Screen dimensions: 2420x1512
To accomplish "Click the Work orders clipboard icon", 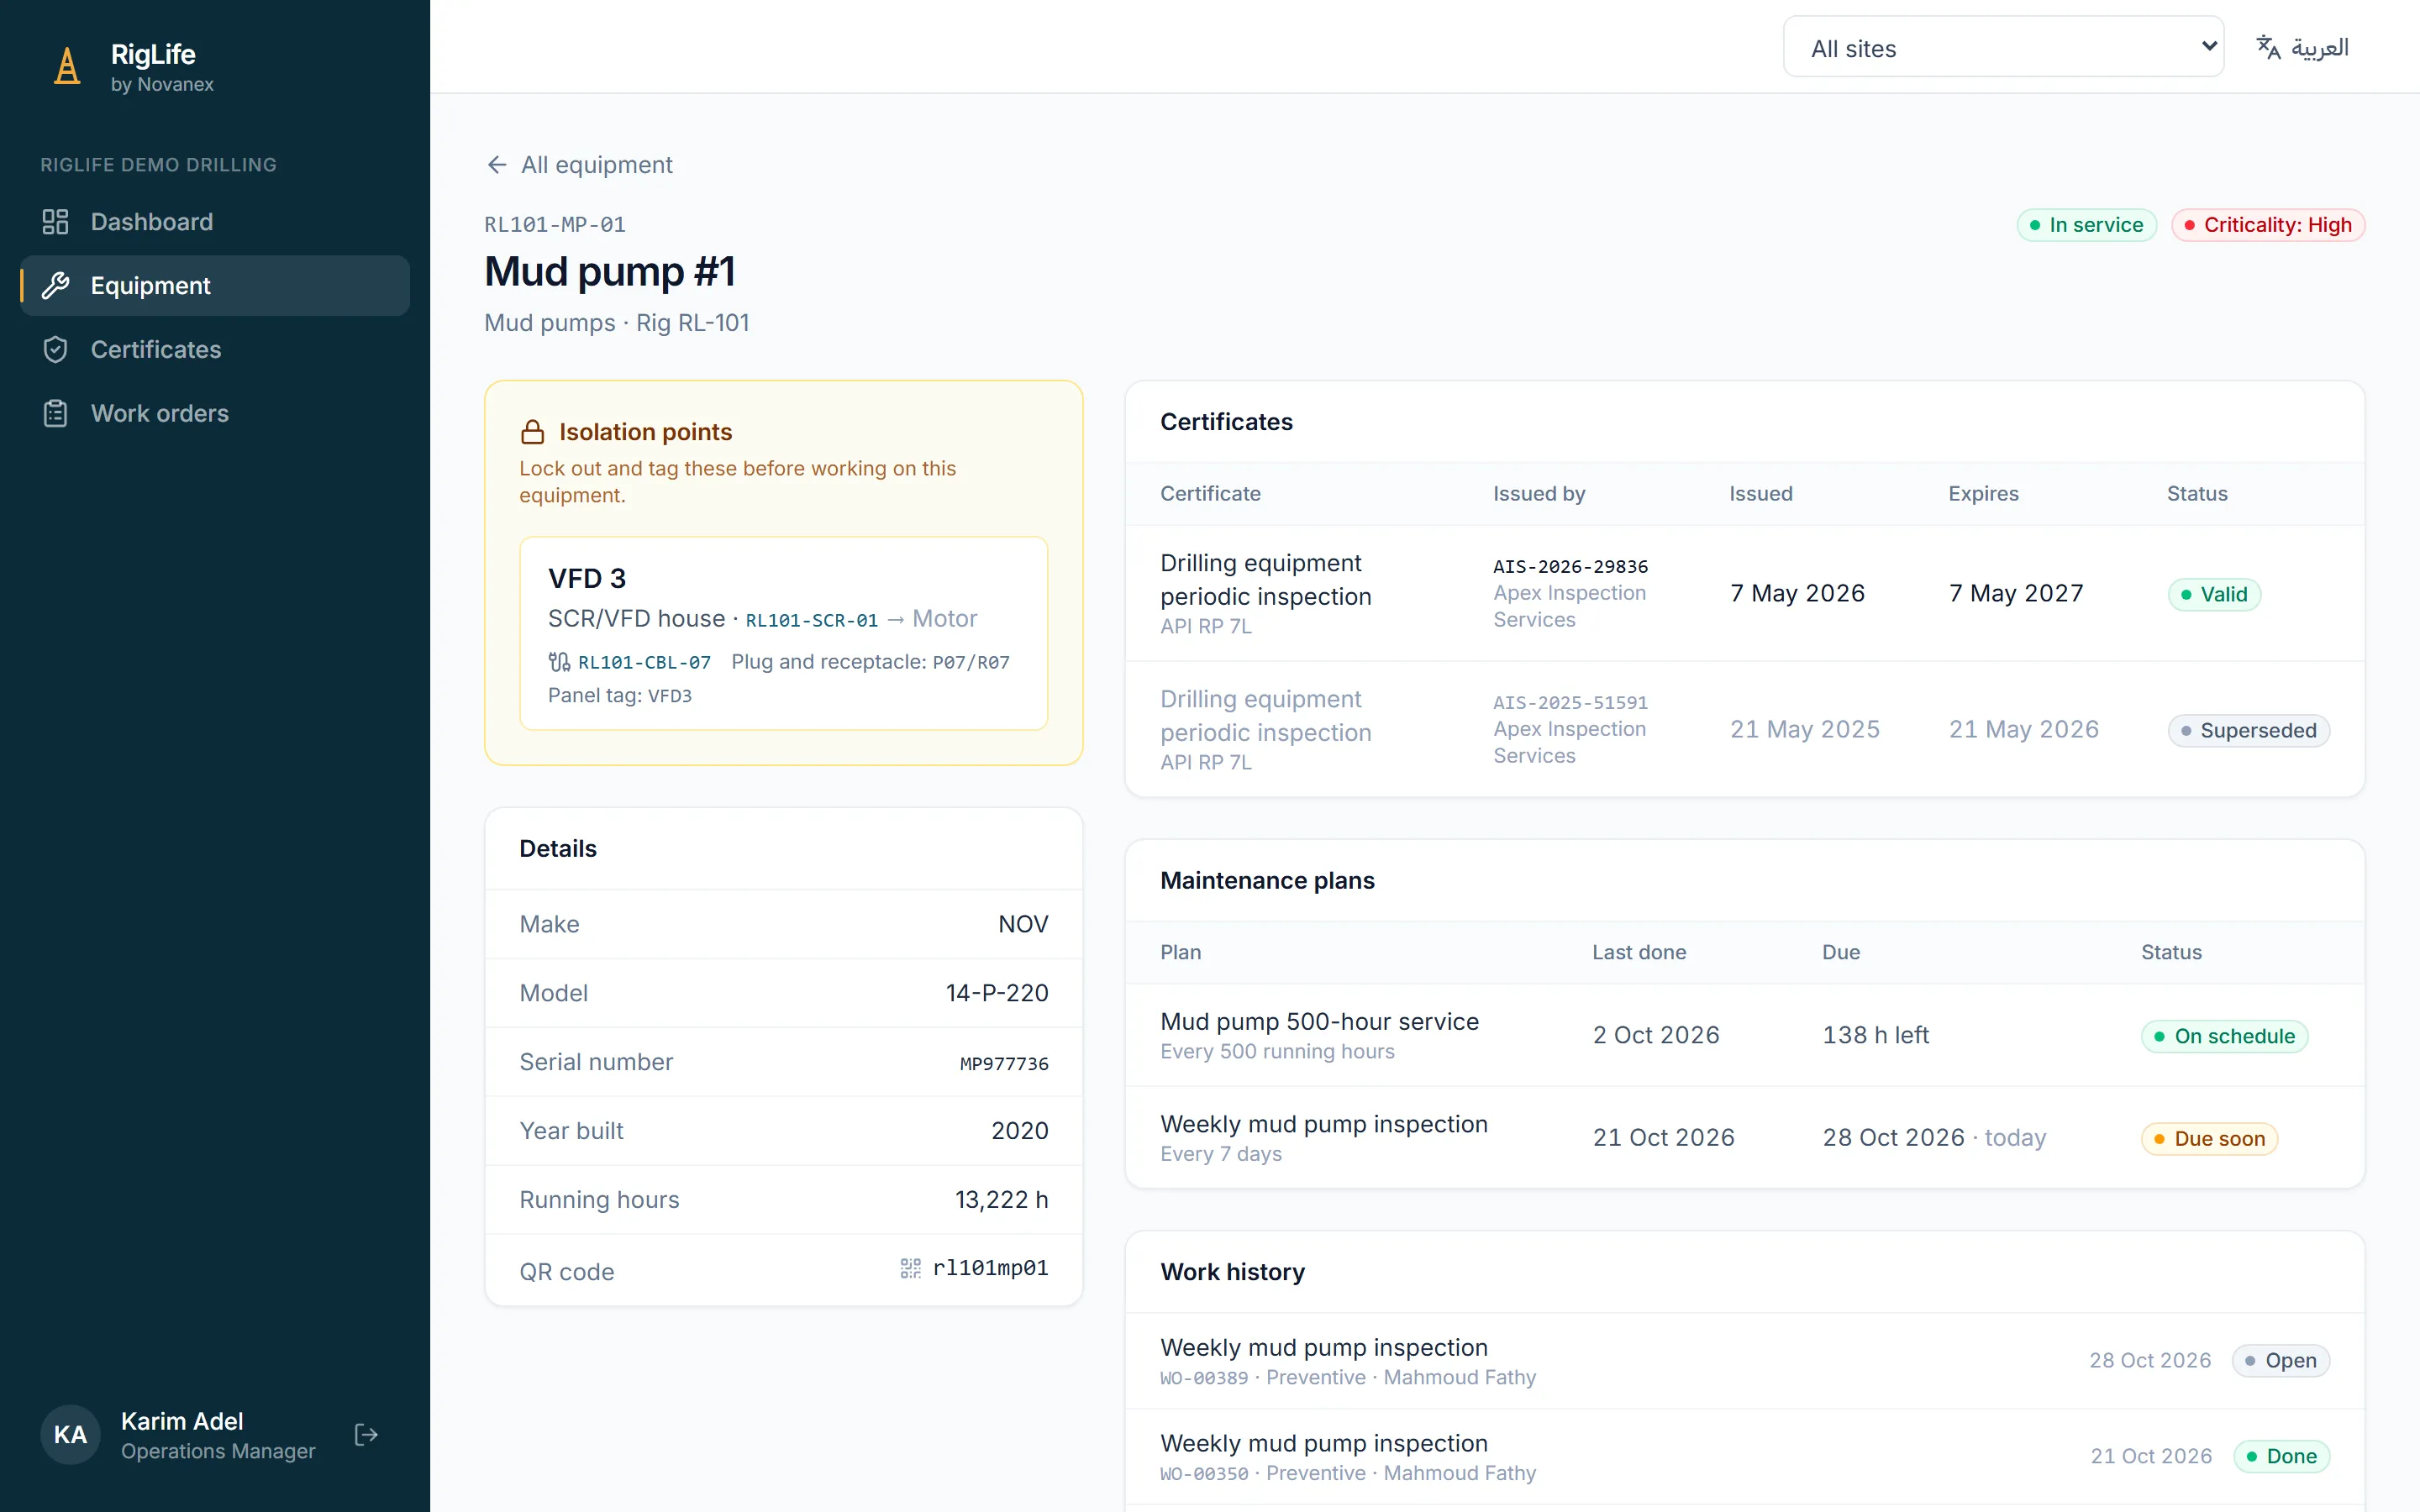I will pos(55,414).
